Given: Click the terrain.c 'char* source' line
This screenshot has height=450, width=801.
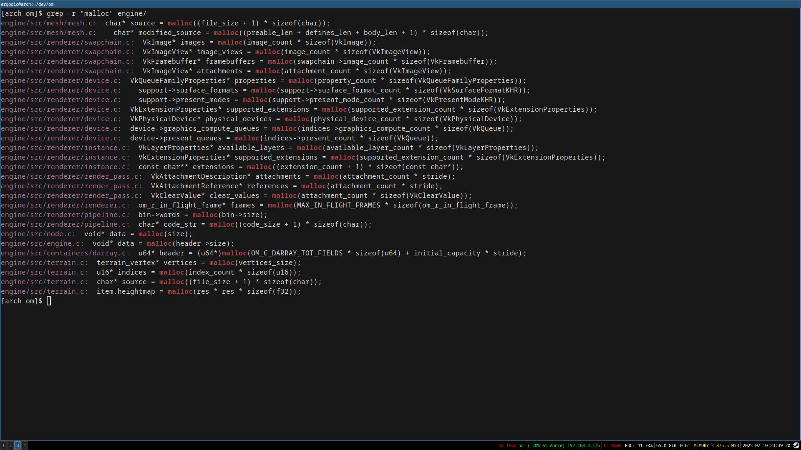Looking at the screenshot, I should pos(161,282).
